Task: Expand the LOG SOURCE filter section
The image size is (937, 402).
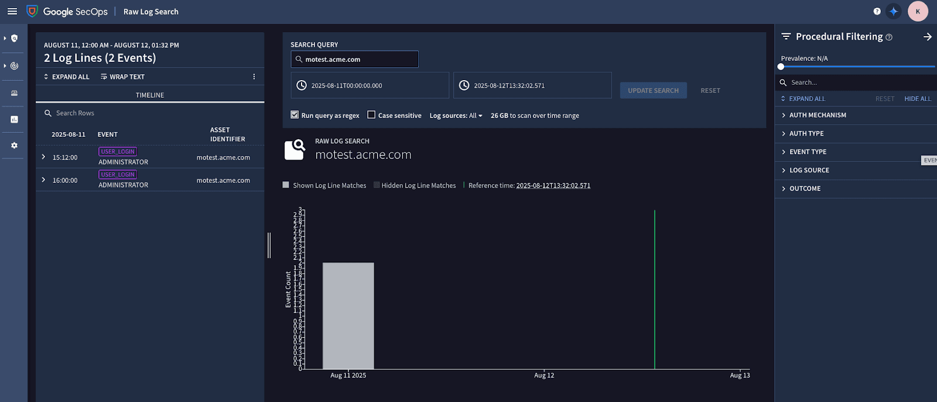Action: (809, 170)
